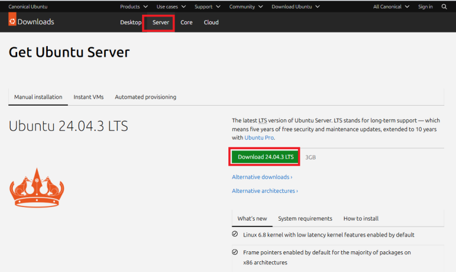Click the LTS abbreviation in description
The width and height of the screenshot is (456, 272).
(x=263, y=120)
